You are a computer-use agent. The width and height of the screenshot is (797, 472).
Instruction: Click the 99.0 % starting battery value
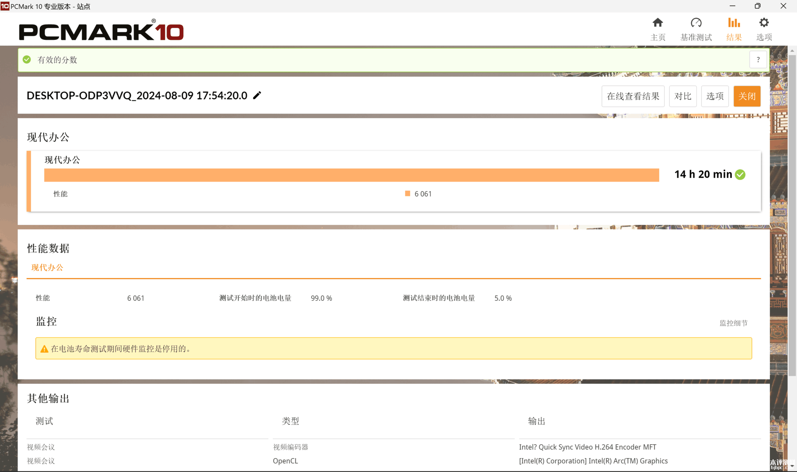click(321, 298)
